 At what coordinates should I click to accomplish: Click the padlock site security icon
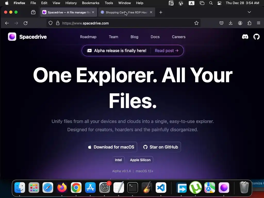[58, 23]
